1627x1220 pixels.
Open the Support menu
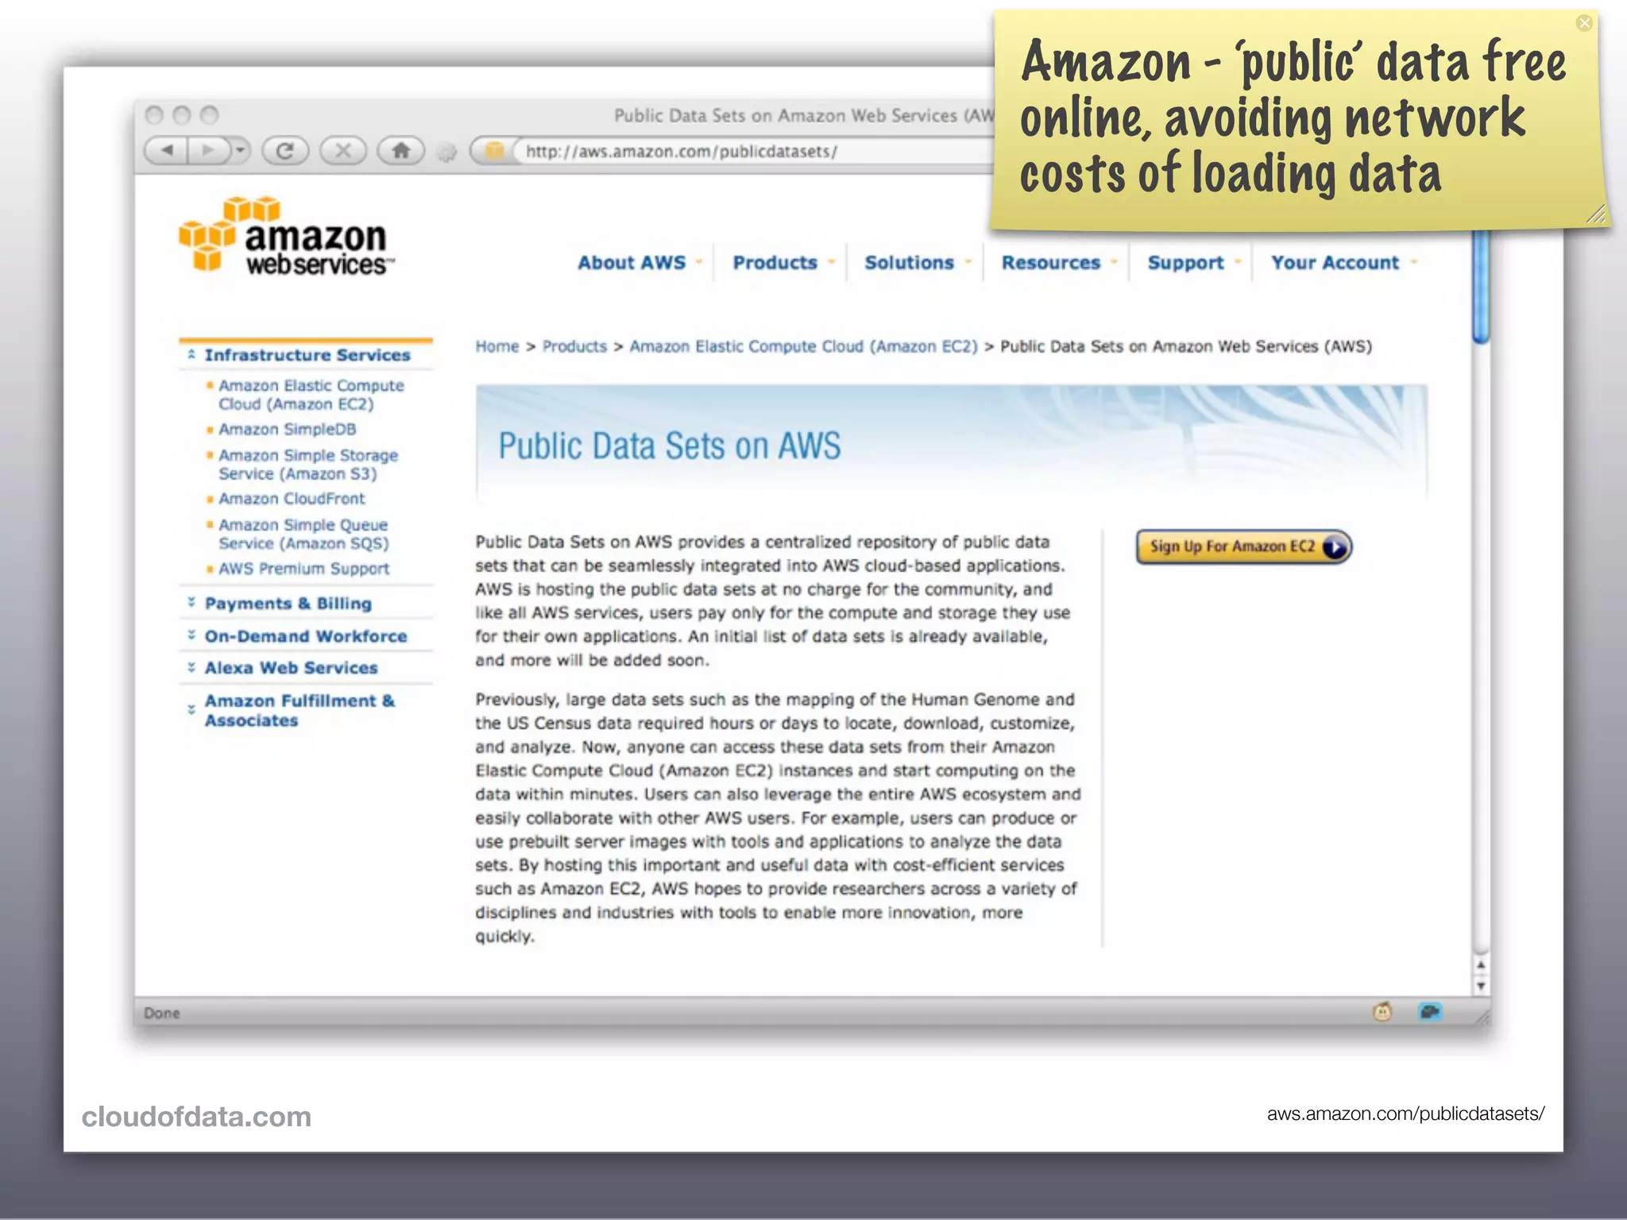tap(1193, 263)
